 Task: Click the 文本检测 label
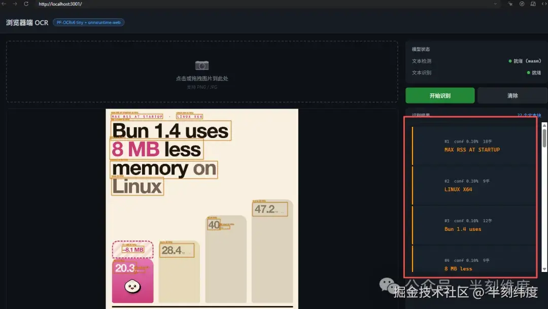(x=422, y=61)
